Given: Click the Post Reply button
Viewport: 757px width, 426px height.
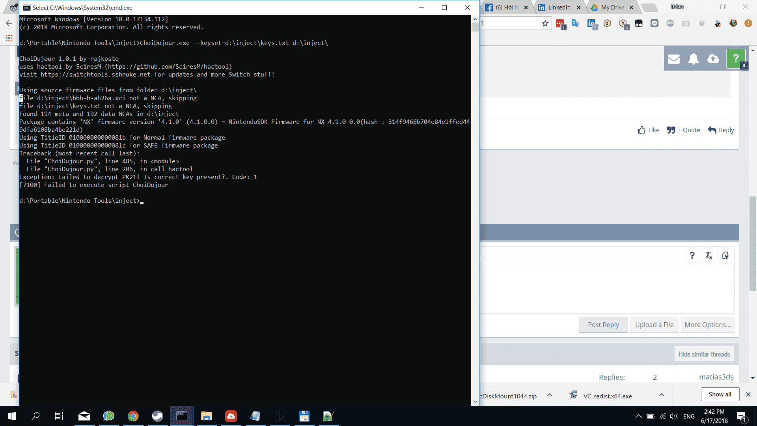Looking at the screenshot, I should (603, 325).
